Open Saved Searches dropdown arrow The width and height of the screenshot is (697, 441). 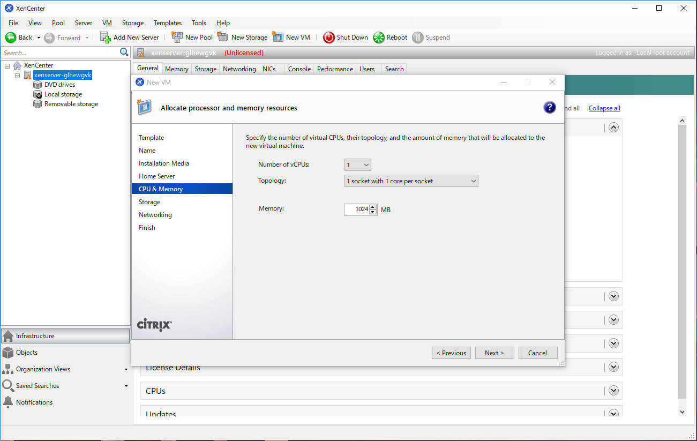[x=126, y=386]
